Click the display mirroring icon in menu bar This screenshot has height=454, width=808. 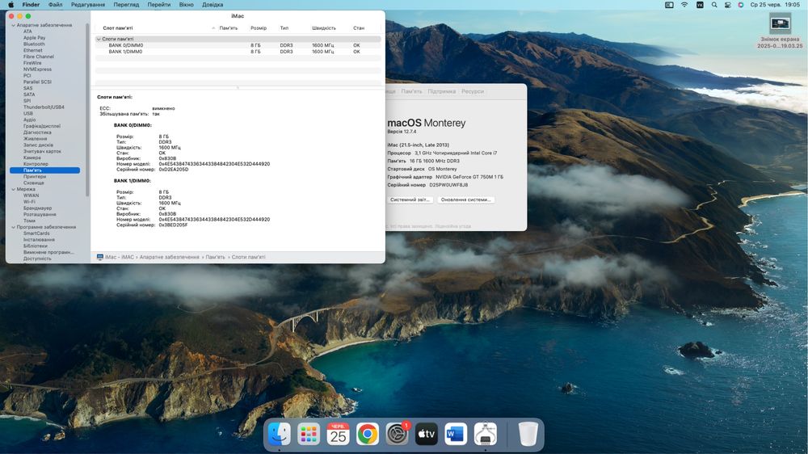[669, 5]
